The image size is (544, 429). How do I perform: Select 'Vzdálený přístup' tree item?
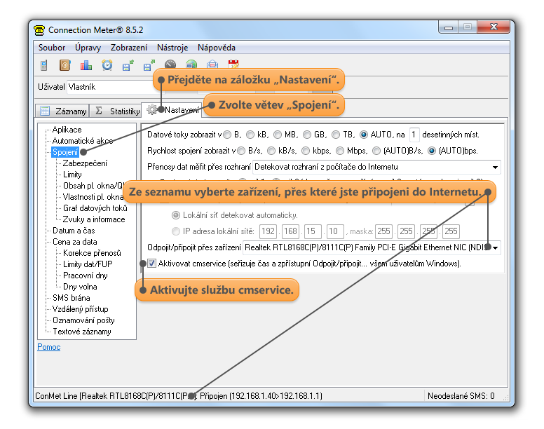[x=80, y=309]
